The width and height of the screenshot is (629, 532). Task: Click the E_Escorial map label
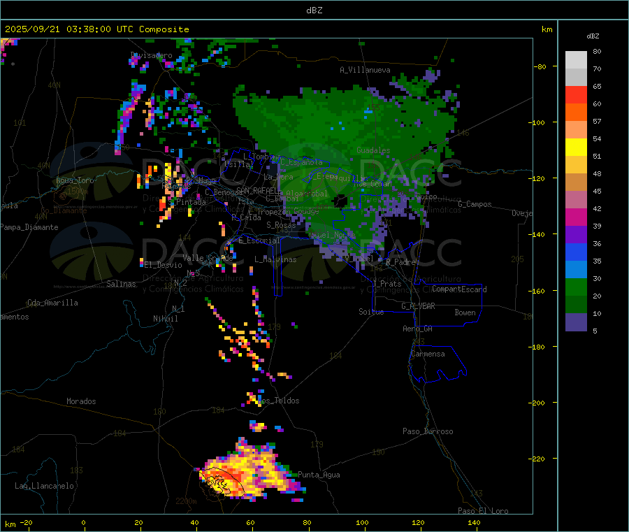click(x=259, y=240)
